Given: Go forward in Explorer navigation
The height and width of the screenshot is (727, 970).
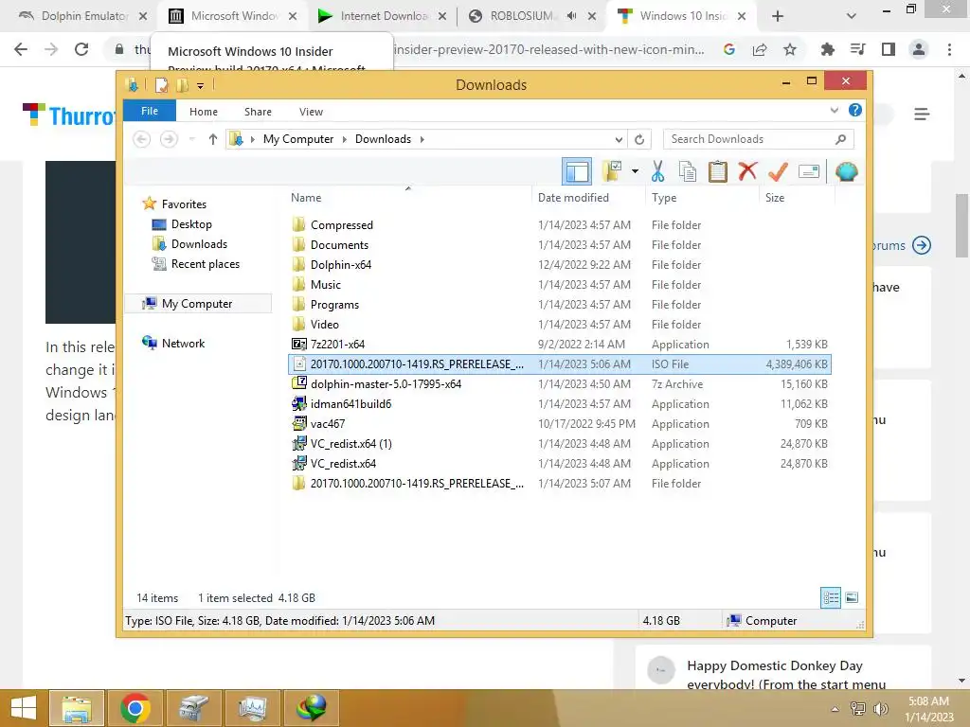Looking at the screenshot, I should tap(169, 139).
